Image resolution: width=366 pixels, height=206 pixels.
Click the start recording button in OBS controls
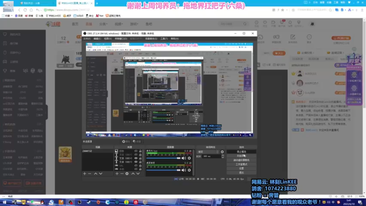point(242,156)
